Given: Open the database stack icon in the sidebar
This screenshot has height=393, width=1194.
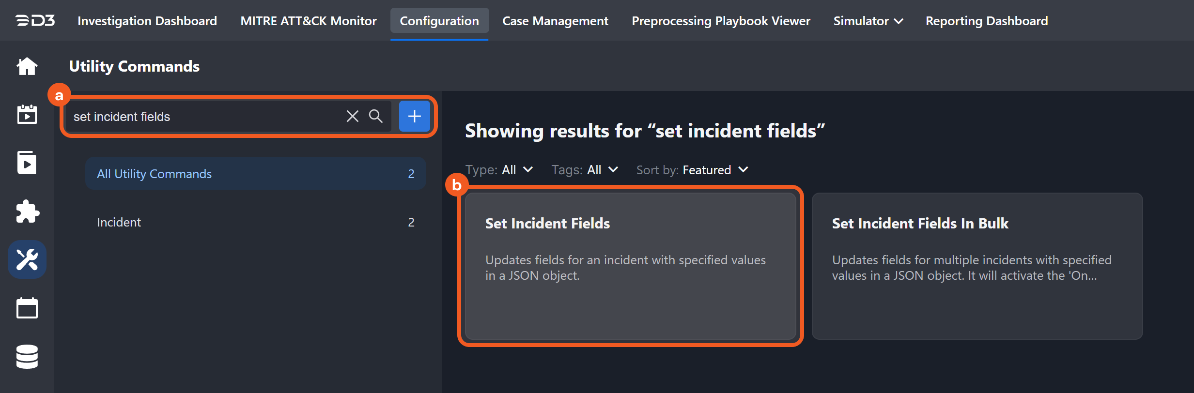Looking at the screenshot, I should [27, 357].
